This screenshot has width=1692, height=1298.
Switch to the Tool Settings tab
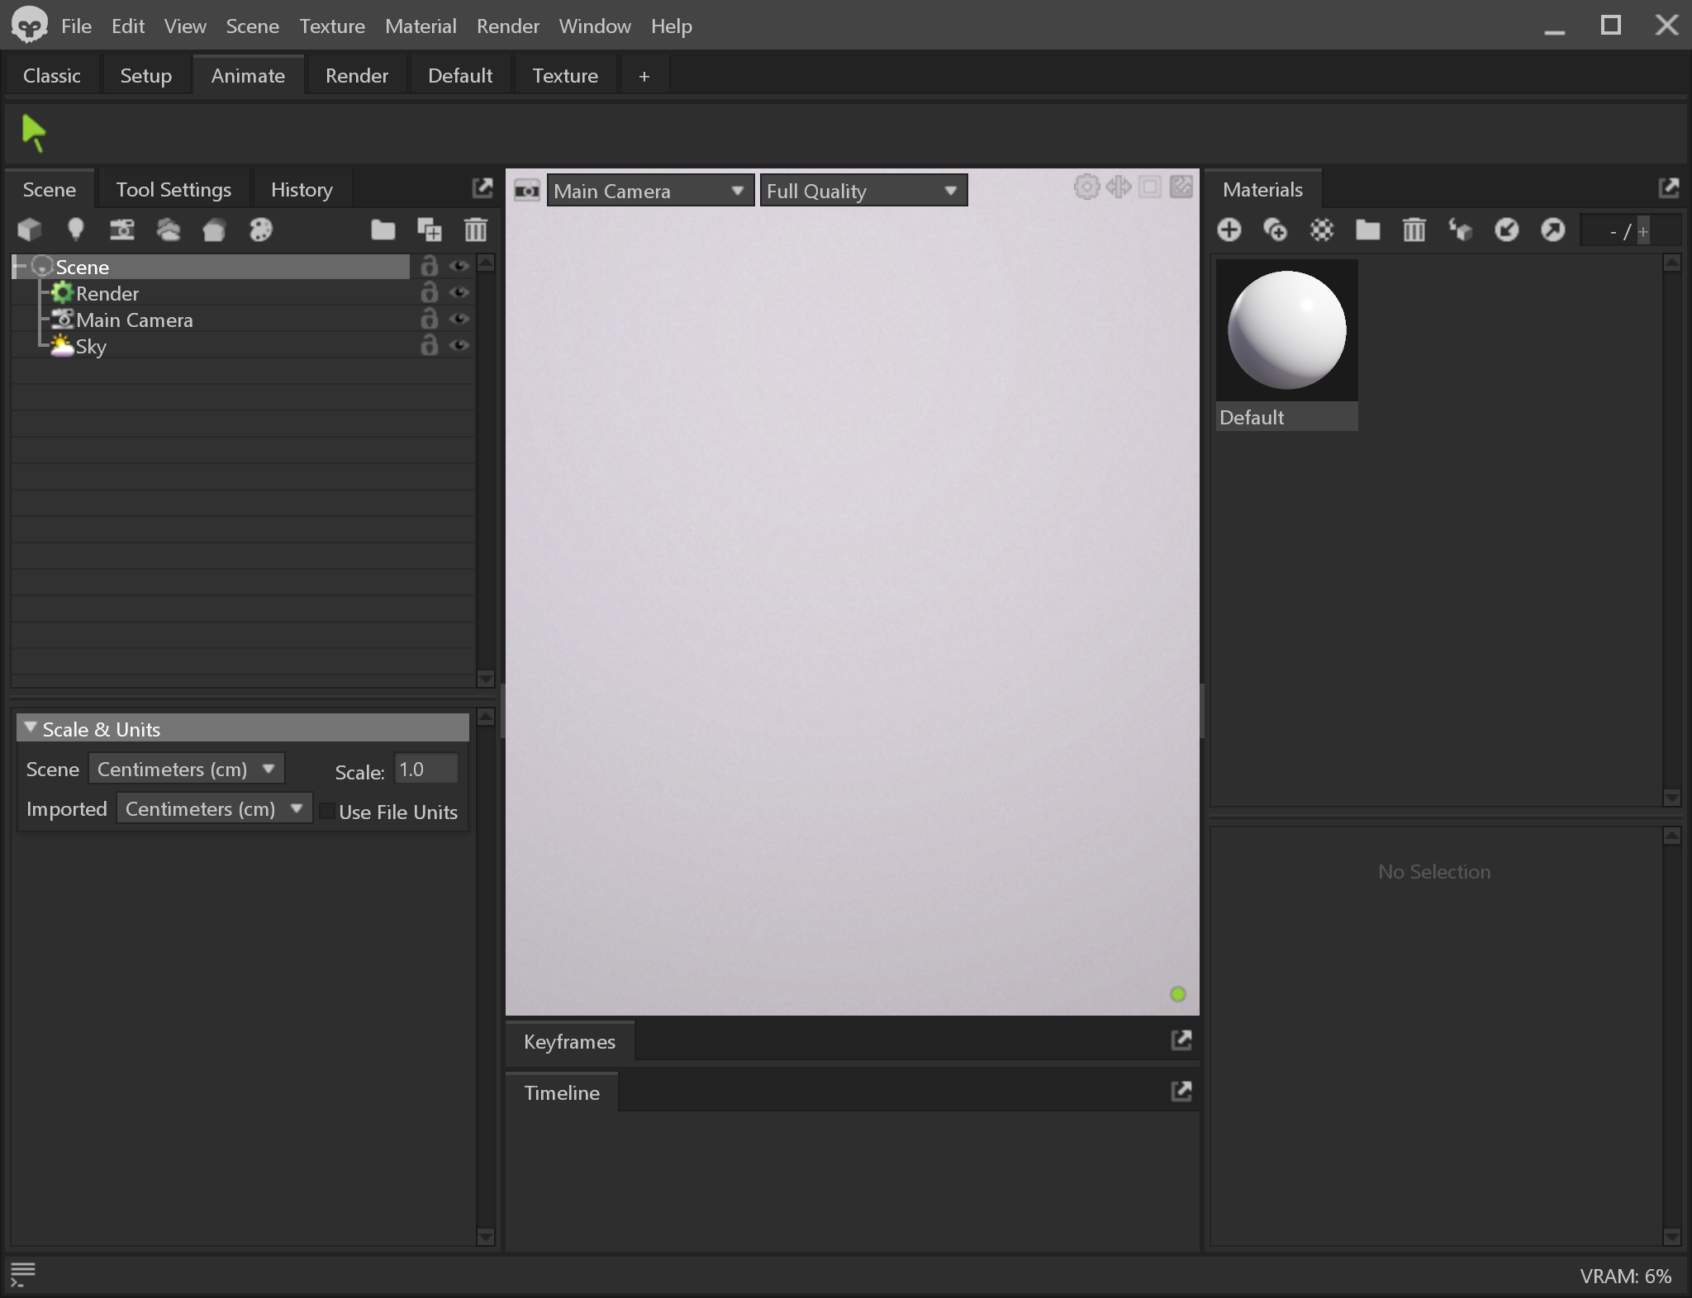tap(173, 190)
